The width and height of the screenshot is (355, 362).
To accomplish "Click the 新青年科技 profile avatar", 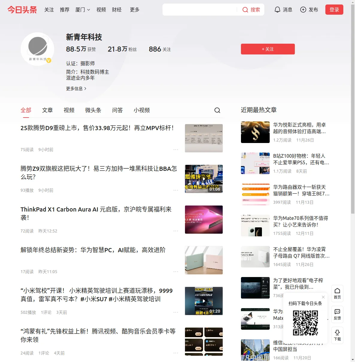I will tap(37, 49).
